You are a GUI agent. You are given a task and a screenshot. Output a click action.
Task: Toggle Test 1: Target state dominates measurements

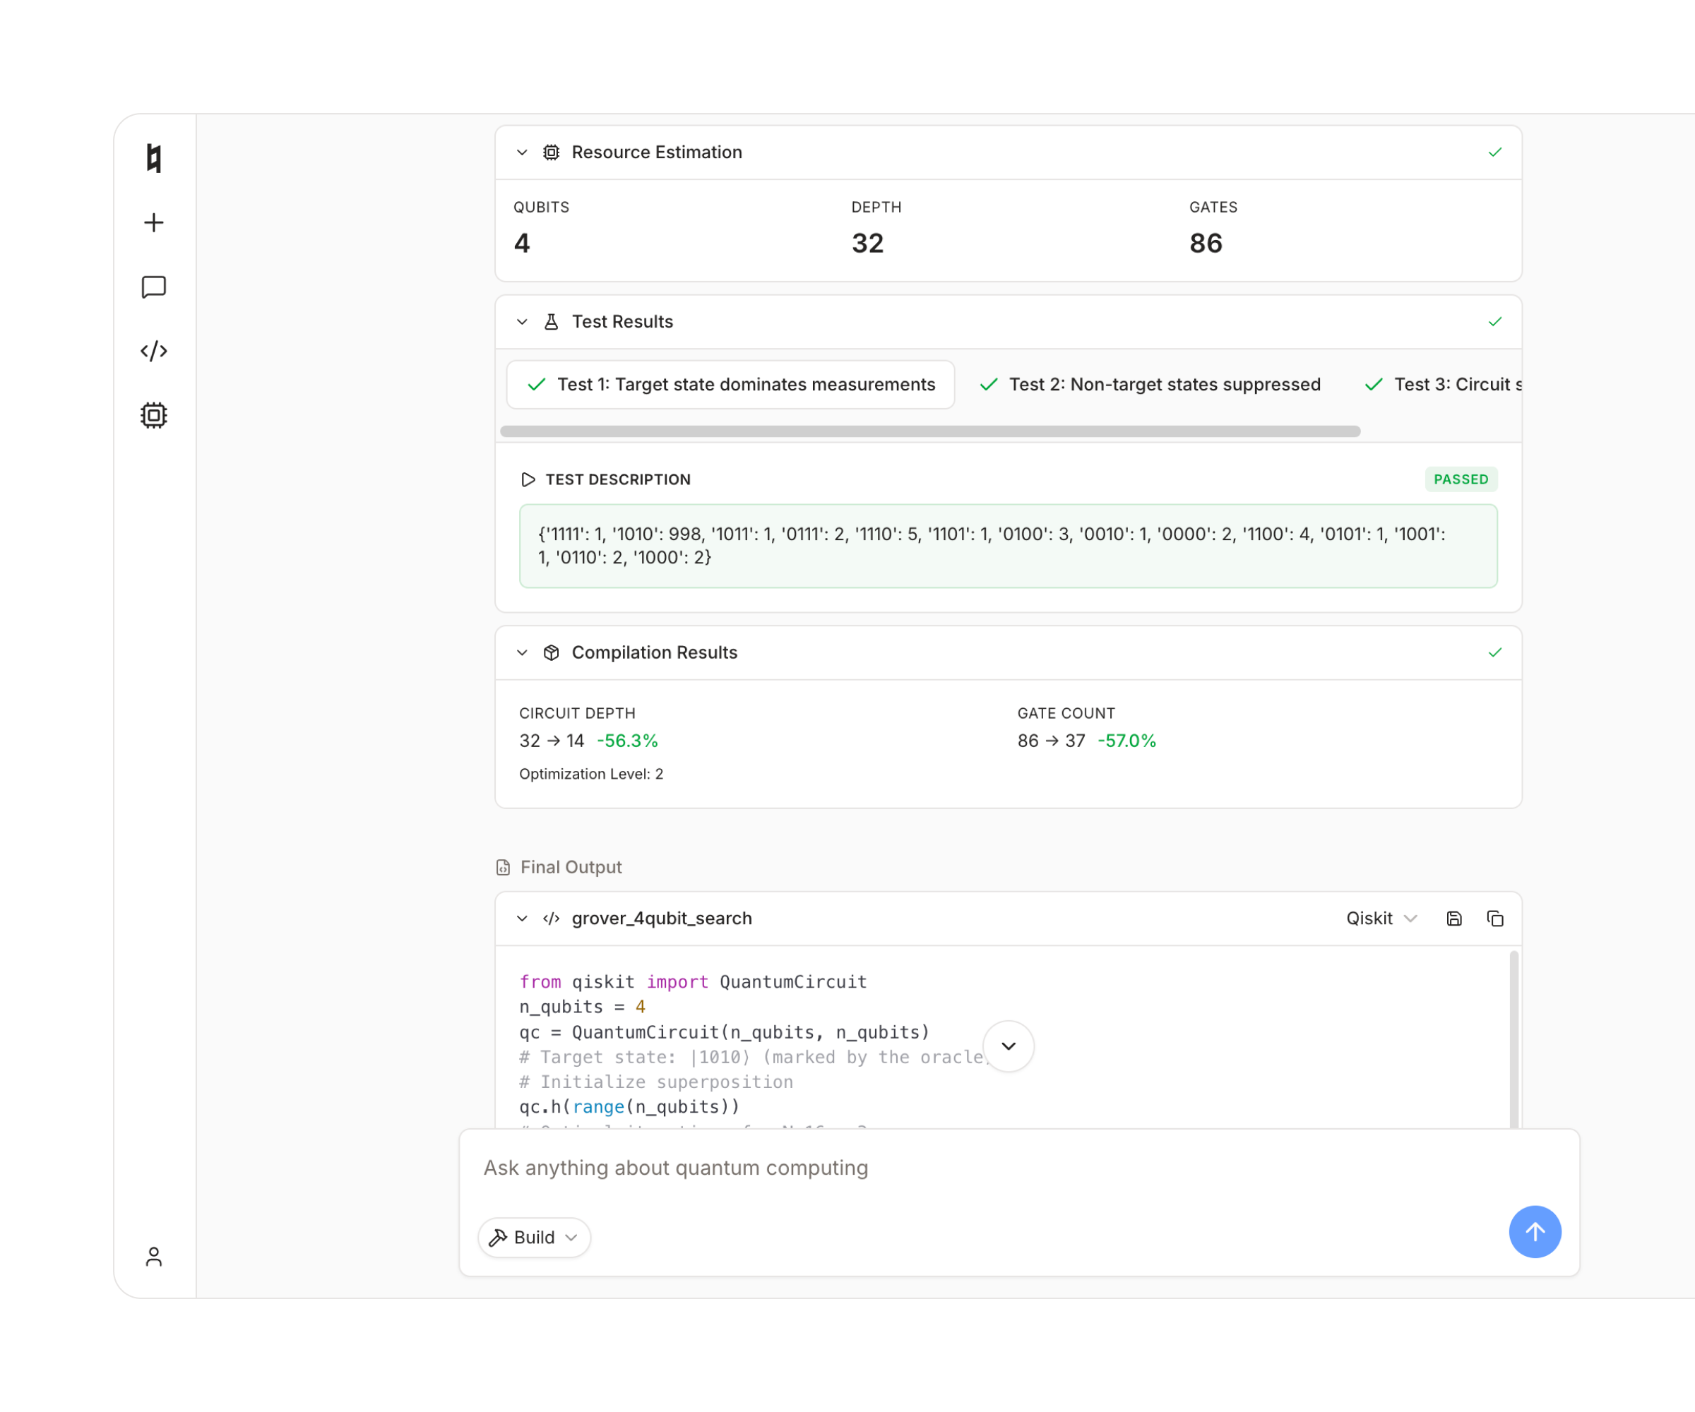coord(730,385)
